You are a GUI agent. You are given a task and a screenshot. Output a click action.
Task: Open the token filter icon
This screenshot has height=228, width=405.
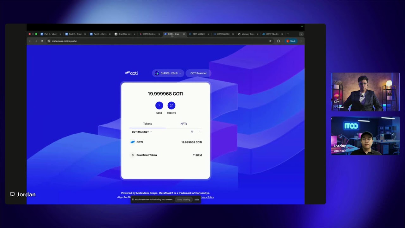coord(192,132)
